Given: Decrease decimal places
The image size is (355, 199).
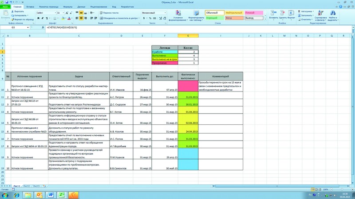Looking at the screenshot, I should pos(165,18).
